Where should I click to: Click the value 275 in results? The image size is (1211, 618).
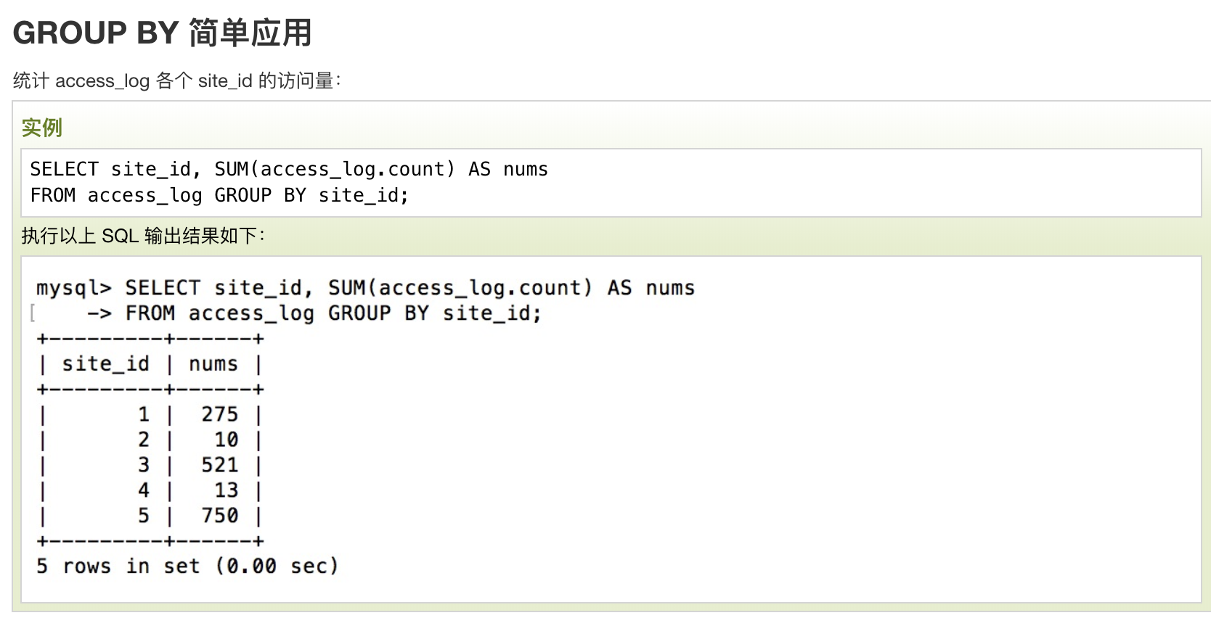tap(219, 414)
